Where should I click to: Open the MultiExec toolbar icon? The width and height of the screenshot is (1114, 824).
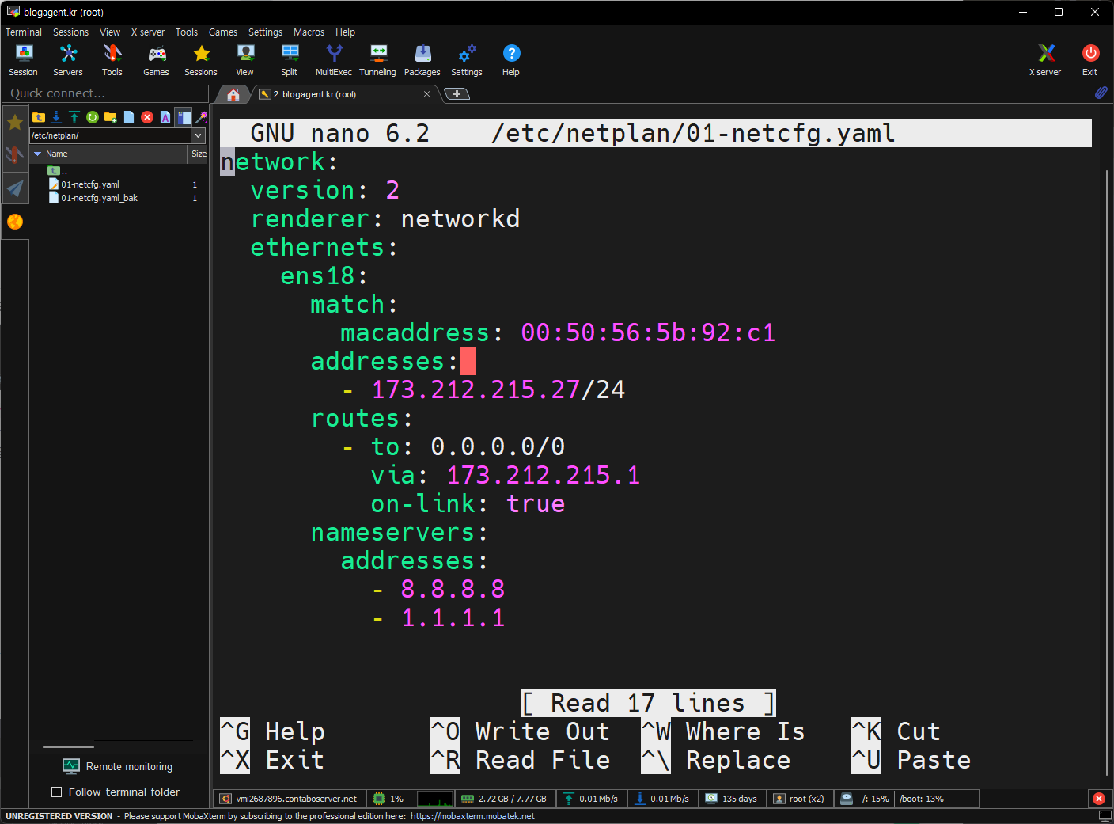pyautogui.click(x=333, y=60)
